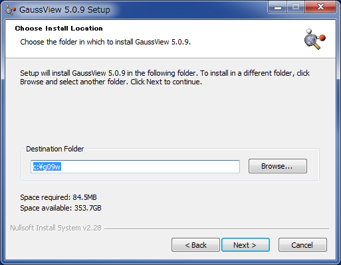Click the Destination Folder group label

(55, 149)
